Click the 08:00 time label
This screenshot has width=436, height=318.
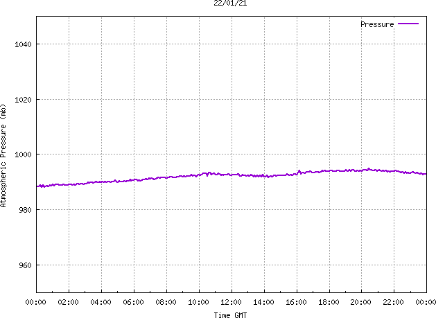click(166, 302)
